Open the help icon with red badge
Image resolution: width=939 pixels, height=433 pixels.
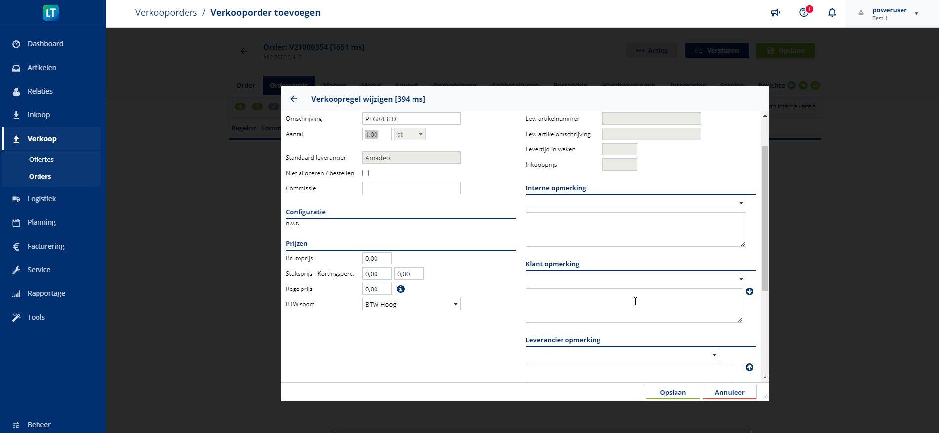(x=804, y=12)
